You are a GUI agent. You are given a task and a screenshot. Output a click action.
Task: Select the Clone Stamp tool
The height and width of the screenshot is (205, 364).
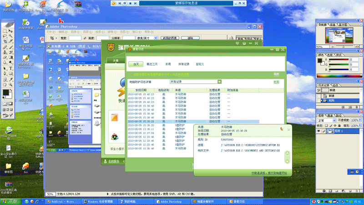5,52
